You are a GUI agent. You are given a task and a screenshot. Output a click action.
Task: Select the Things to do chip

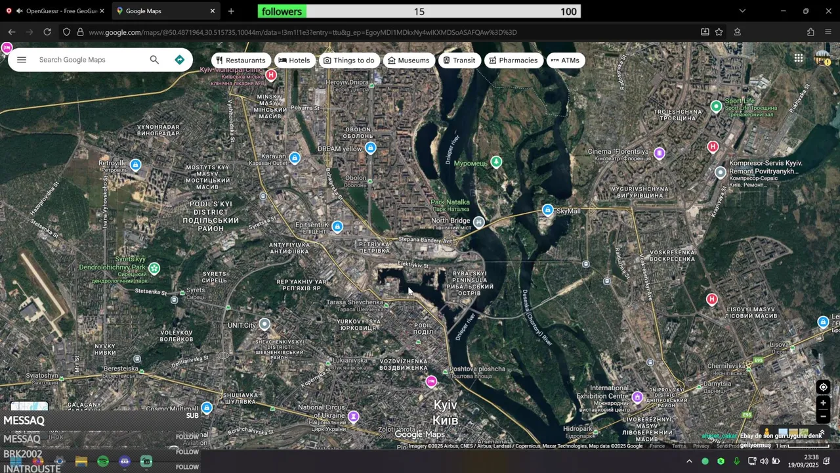point(348,60)
